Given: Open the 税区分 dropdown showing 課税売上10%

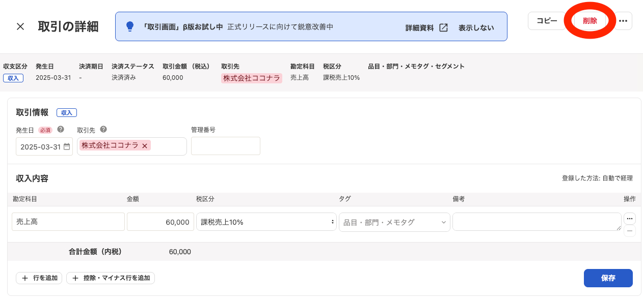Looking at the screenshot, I should [x=266, y=222].
